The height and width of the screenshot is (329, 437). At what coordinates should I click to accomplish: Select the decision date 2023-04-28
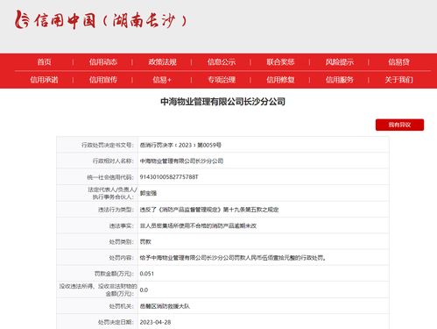click(x=155, y=322)
